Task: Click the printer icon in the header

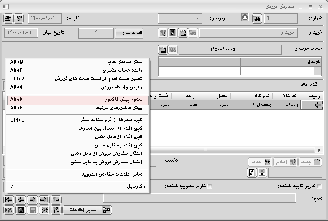Action: tap(8, 19)
